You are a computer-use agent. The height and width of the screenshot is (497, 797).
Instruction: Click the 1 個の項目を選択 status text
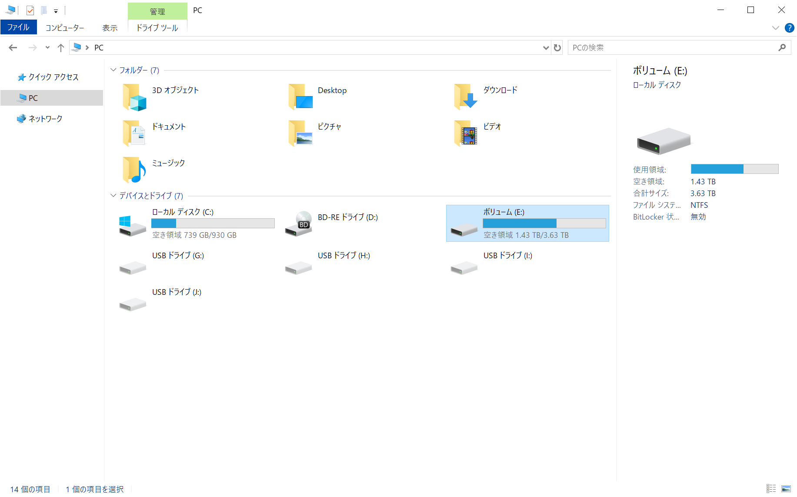click(95, 489)
